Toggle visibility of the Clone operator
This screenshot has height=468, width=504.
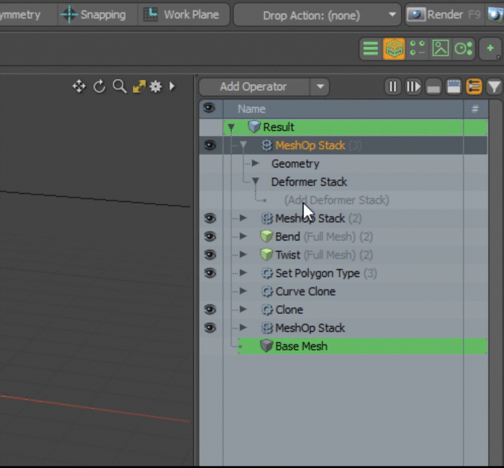[x=210, y=310]
